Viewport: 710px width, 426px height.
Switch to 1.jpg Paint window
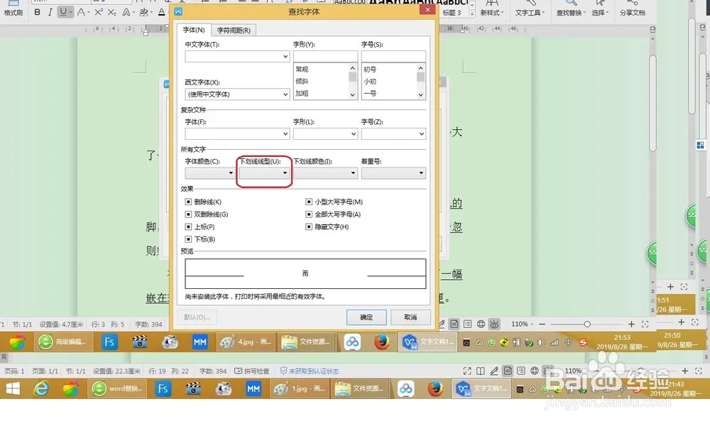coord(300,389)
